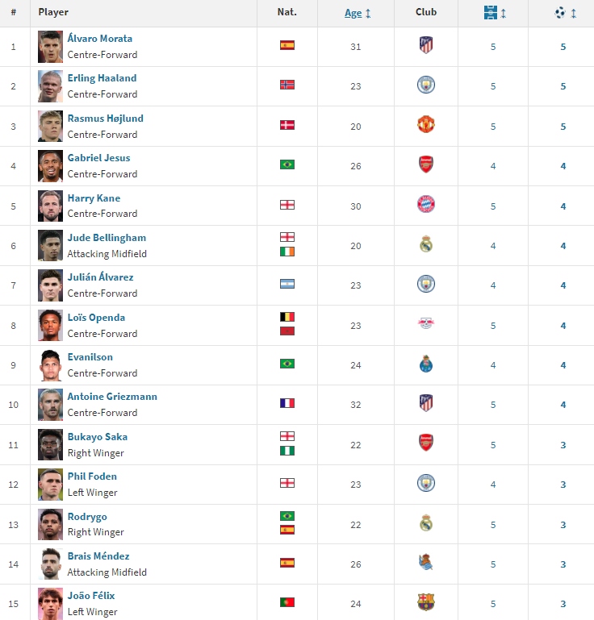Click FC Barcelona crest for João Félix
Screen dimensions: 594x620
426,602
